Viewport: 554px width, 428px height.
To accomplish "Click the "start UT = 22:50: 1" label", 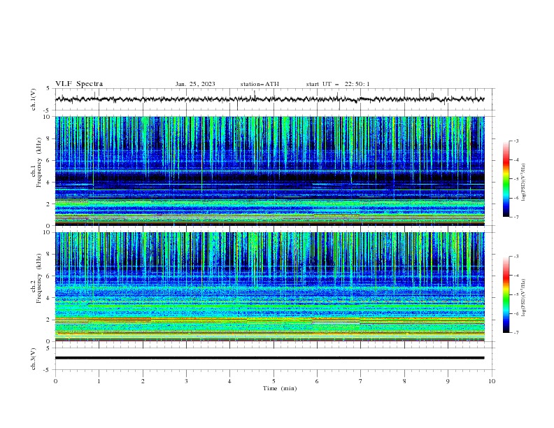I will 338,84.
